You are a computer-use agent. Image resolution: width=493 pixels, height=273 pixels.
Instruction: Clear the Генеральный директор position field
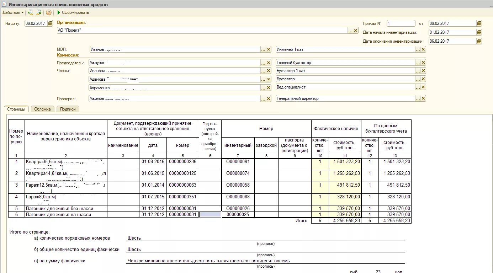click(x=423, y=99)
